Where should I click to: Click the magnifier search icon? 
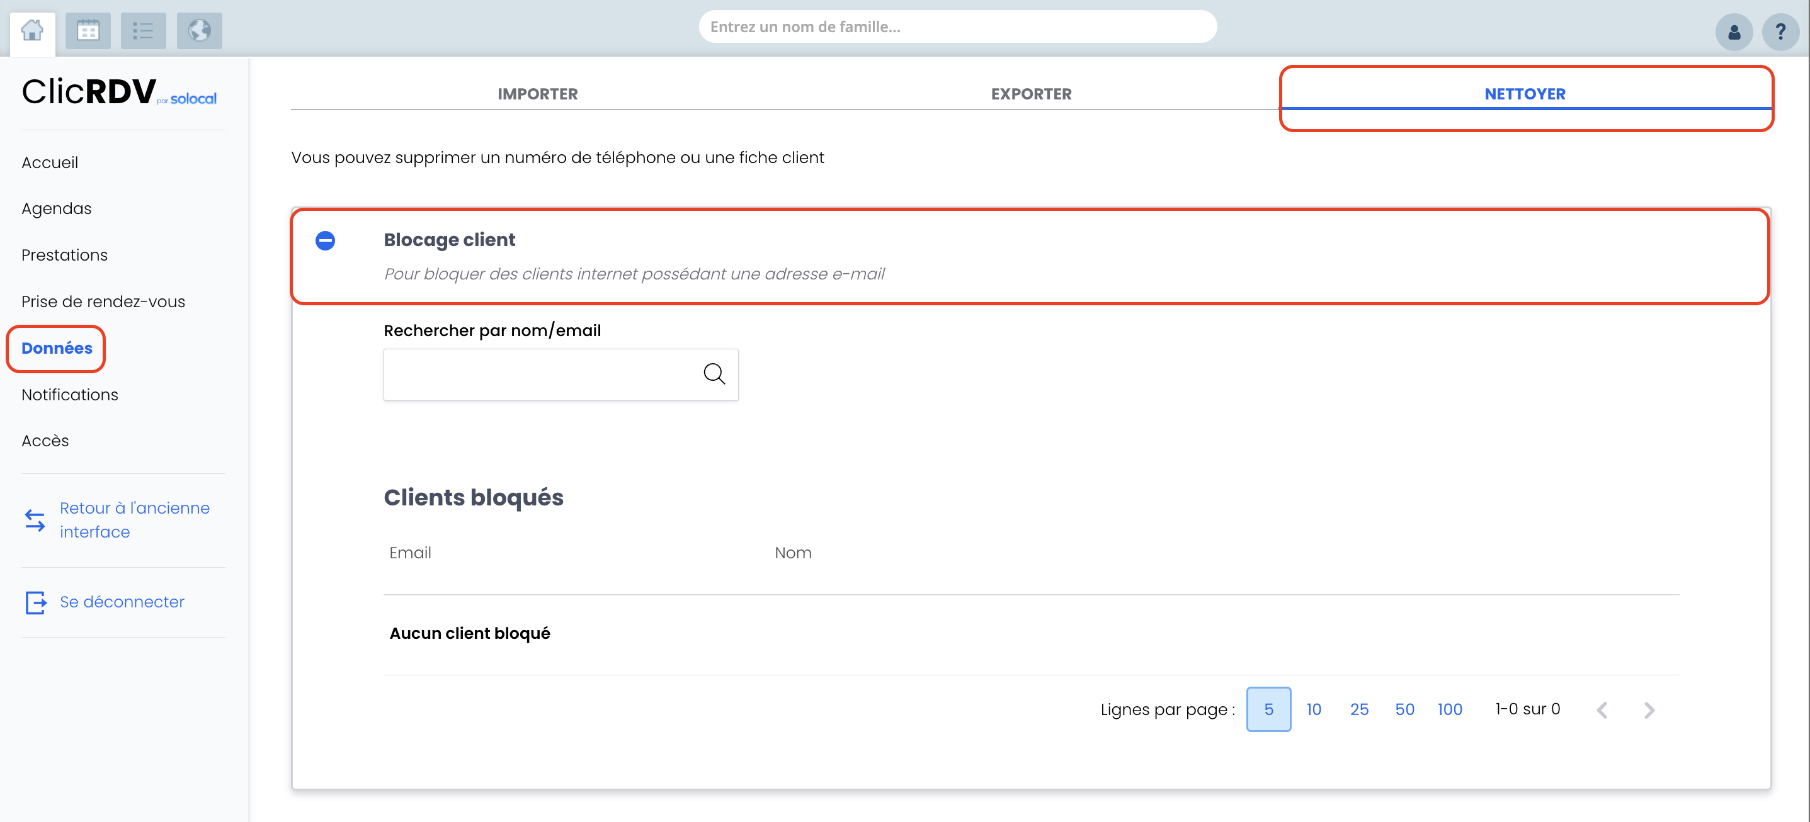coord(714,373)
